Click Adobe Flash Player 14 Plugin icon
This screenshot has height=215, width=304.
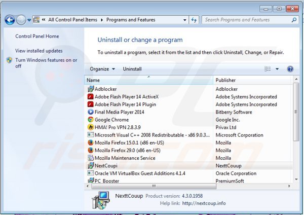[91, 104]
